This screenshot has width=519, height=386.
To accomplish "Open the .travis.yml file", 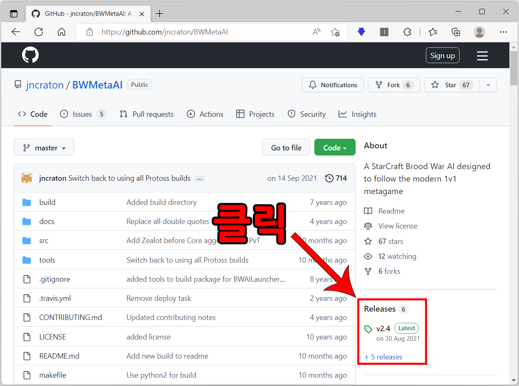I will coord(55,298).
